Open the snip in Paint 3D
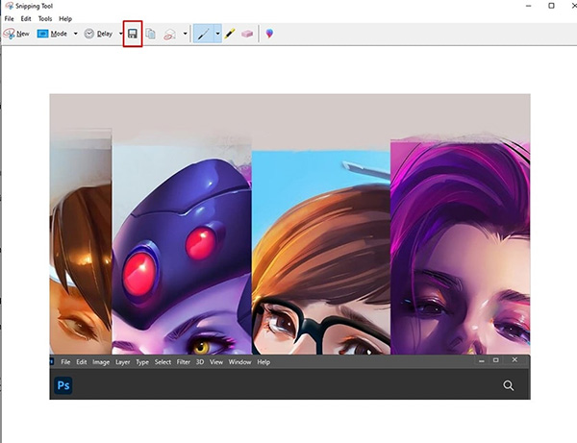This screenshot has height=443, width=577. [x=269, y=34]
